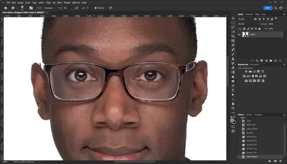The width and height of the screenshot is (287, 164).
Task: Delete current history state
Action: pyautogui.click(x=280, y=161)
